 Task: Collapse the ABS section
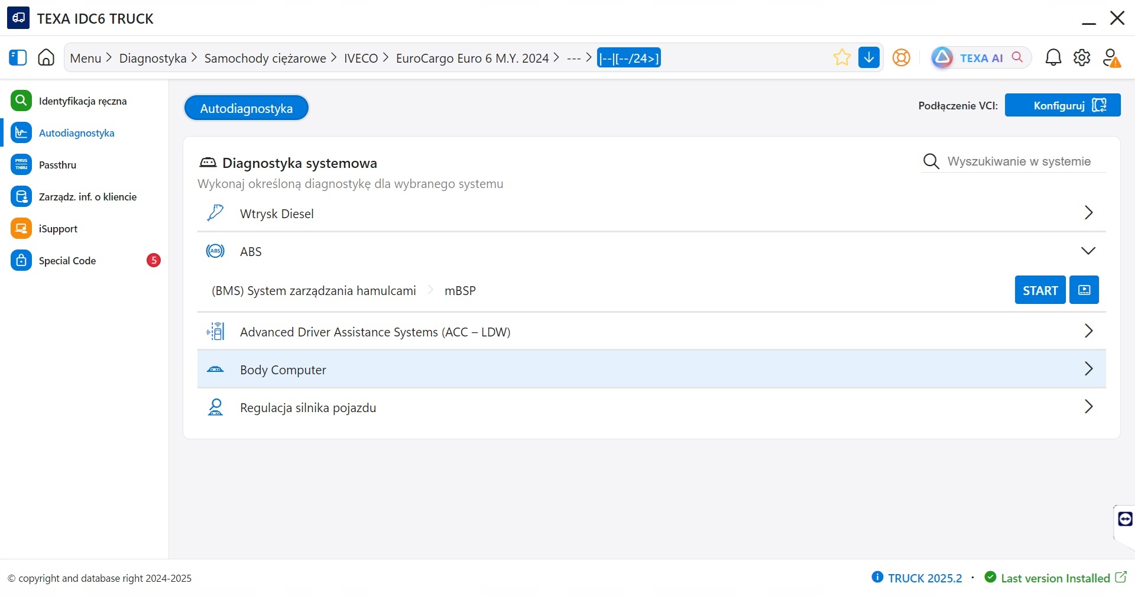[x=1088, y=251]
